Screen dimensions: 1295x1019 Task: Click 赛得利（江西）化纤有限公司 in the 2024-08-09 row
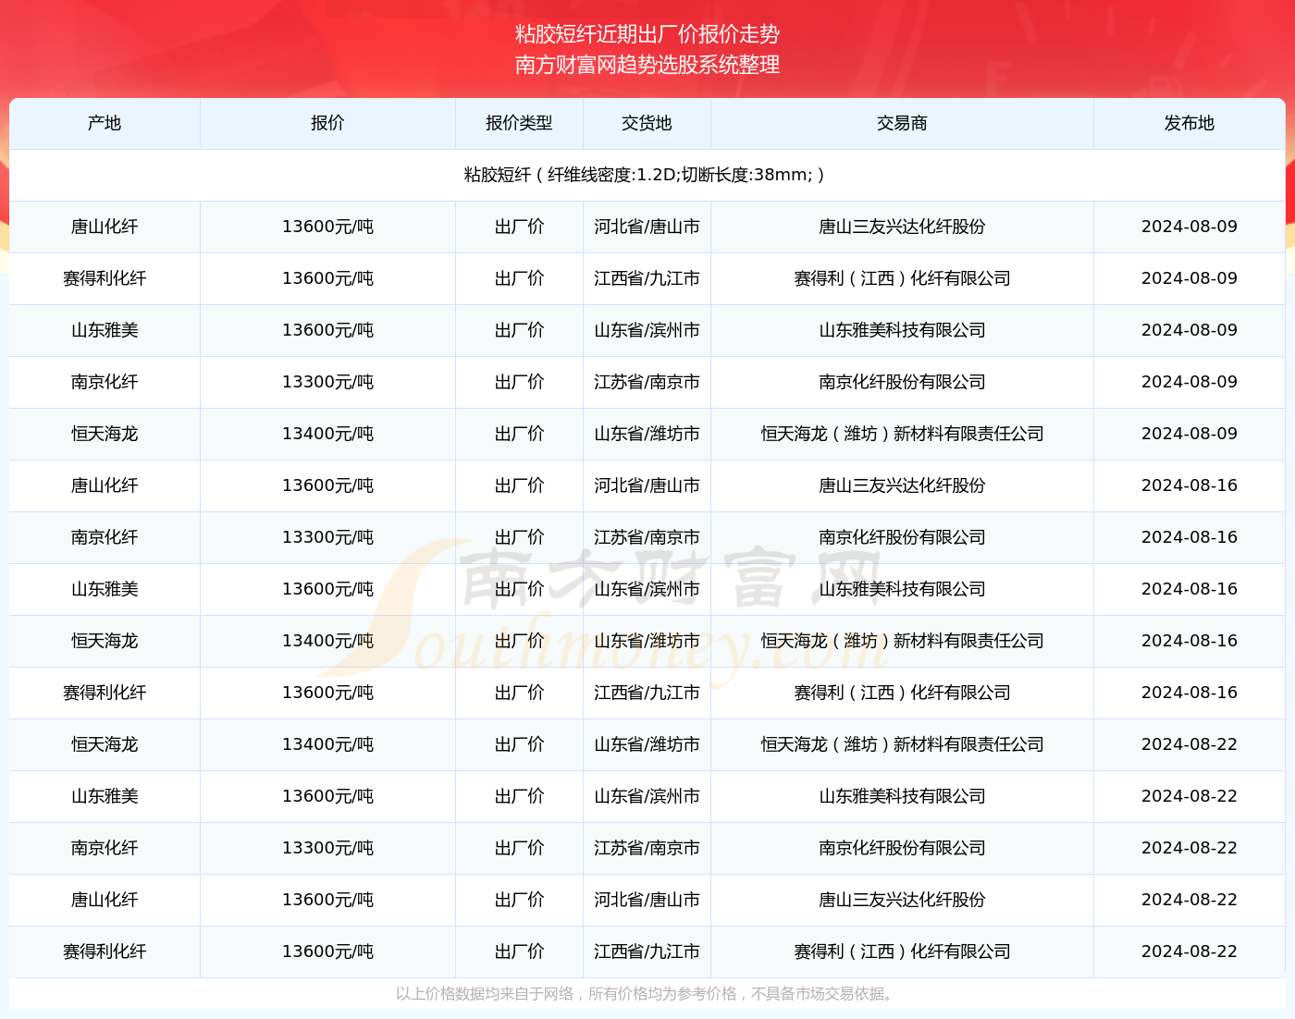[902, 278]
